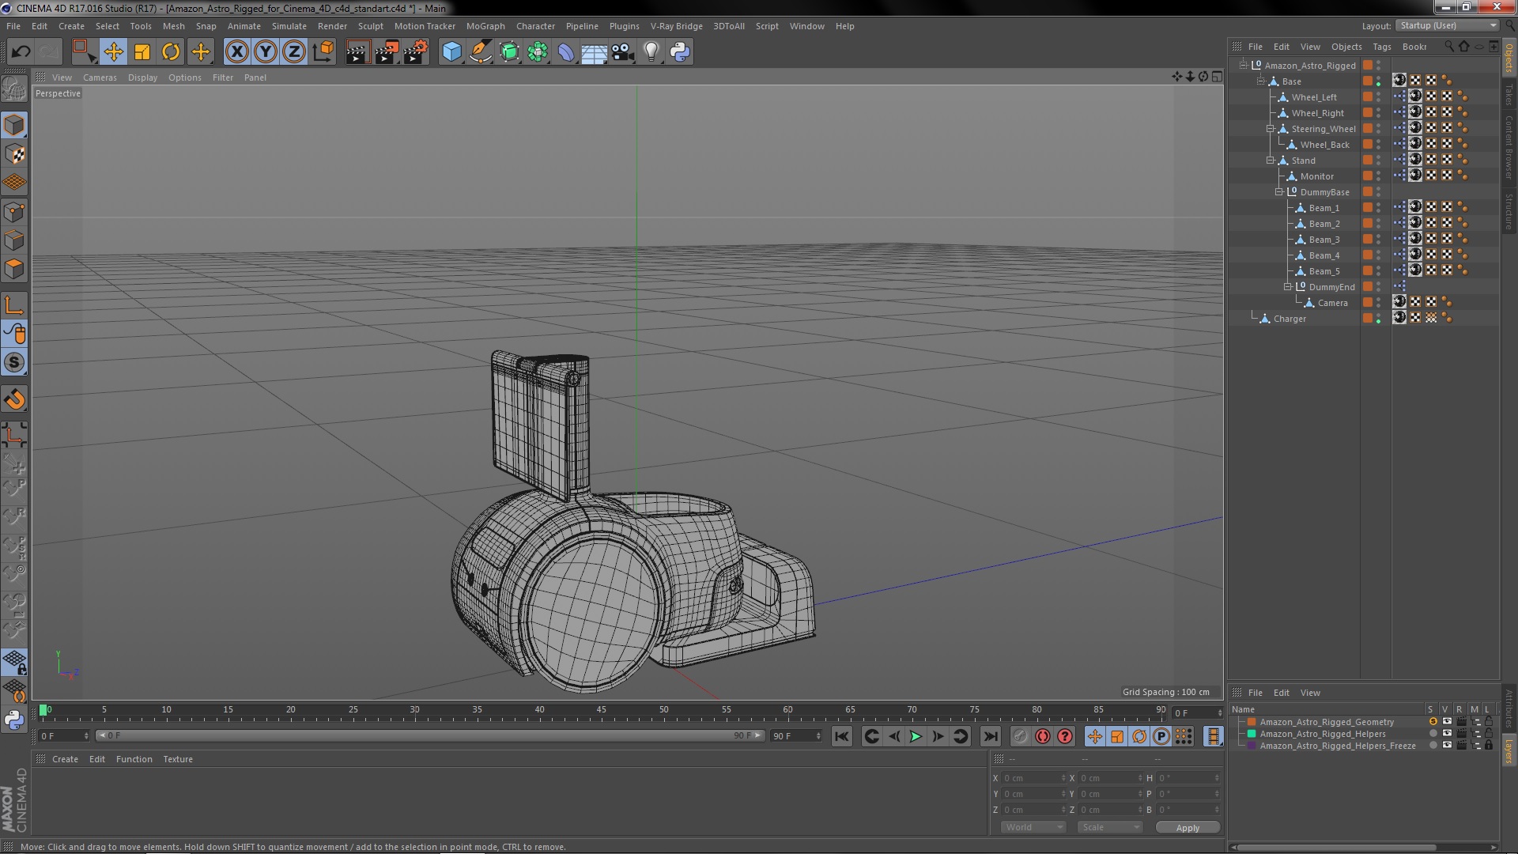Screen dimensions: 1518x854
Task: Open the MoGraph menu
Action: coord(485,26)
